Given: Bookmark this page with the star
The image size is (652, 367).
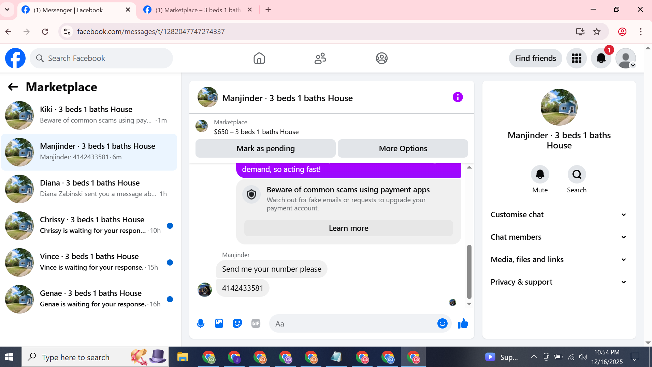Looking at the screenshot, I should pyautogui.click(x=597, y=32).
